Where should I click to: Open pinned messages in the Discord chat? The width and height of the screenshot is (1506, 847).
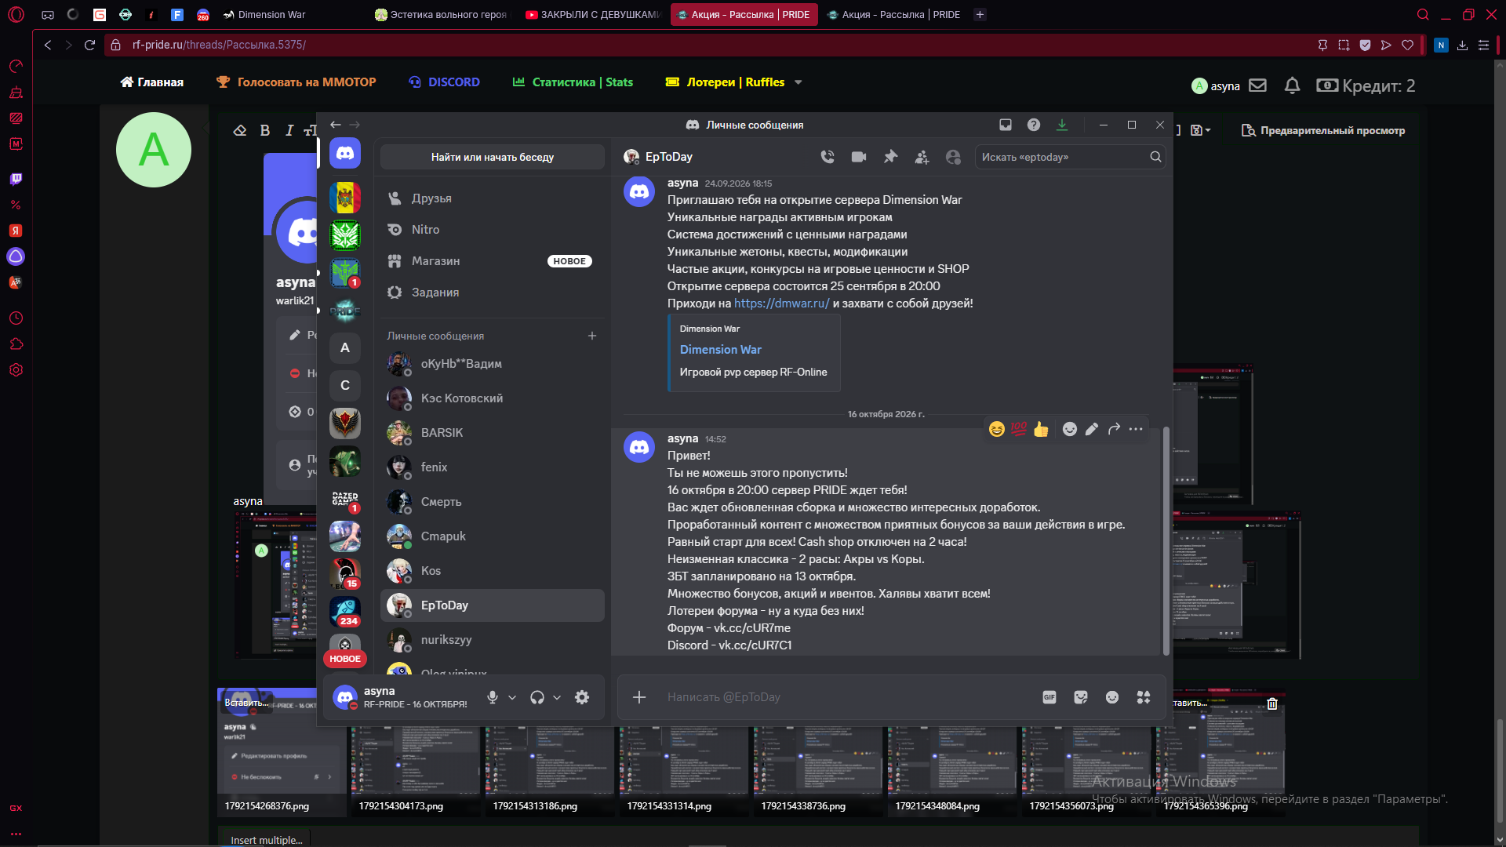tap(890, 157)
